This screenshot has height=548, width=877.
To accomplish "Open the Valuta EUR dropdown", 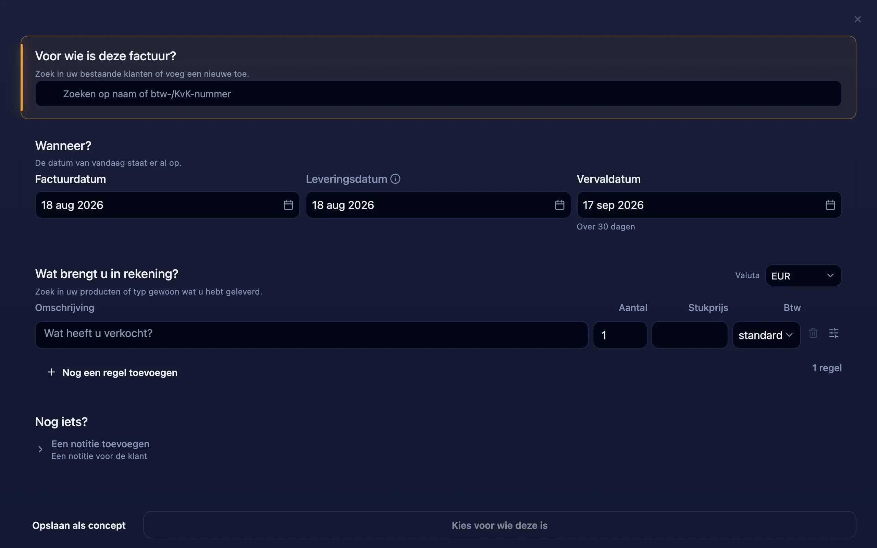I will [803, 275].
